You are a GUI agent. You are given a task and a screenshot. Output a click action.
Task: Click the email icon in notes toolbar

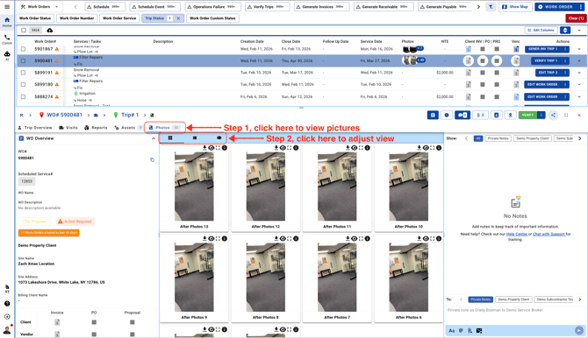(x=479, y=330)
